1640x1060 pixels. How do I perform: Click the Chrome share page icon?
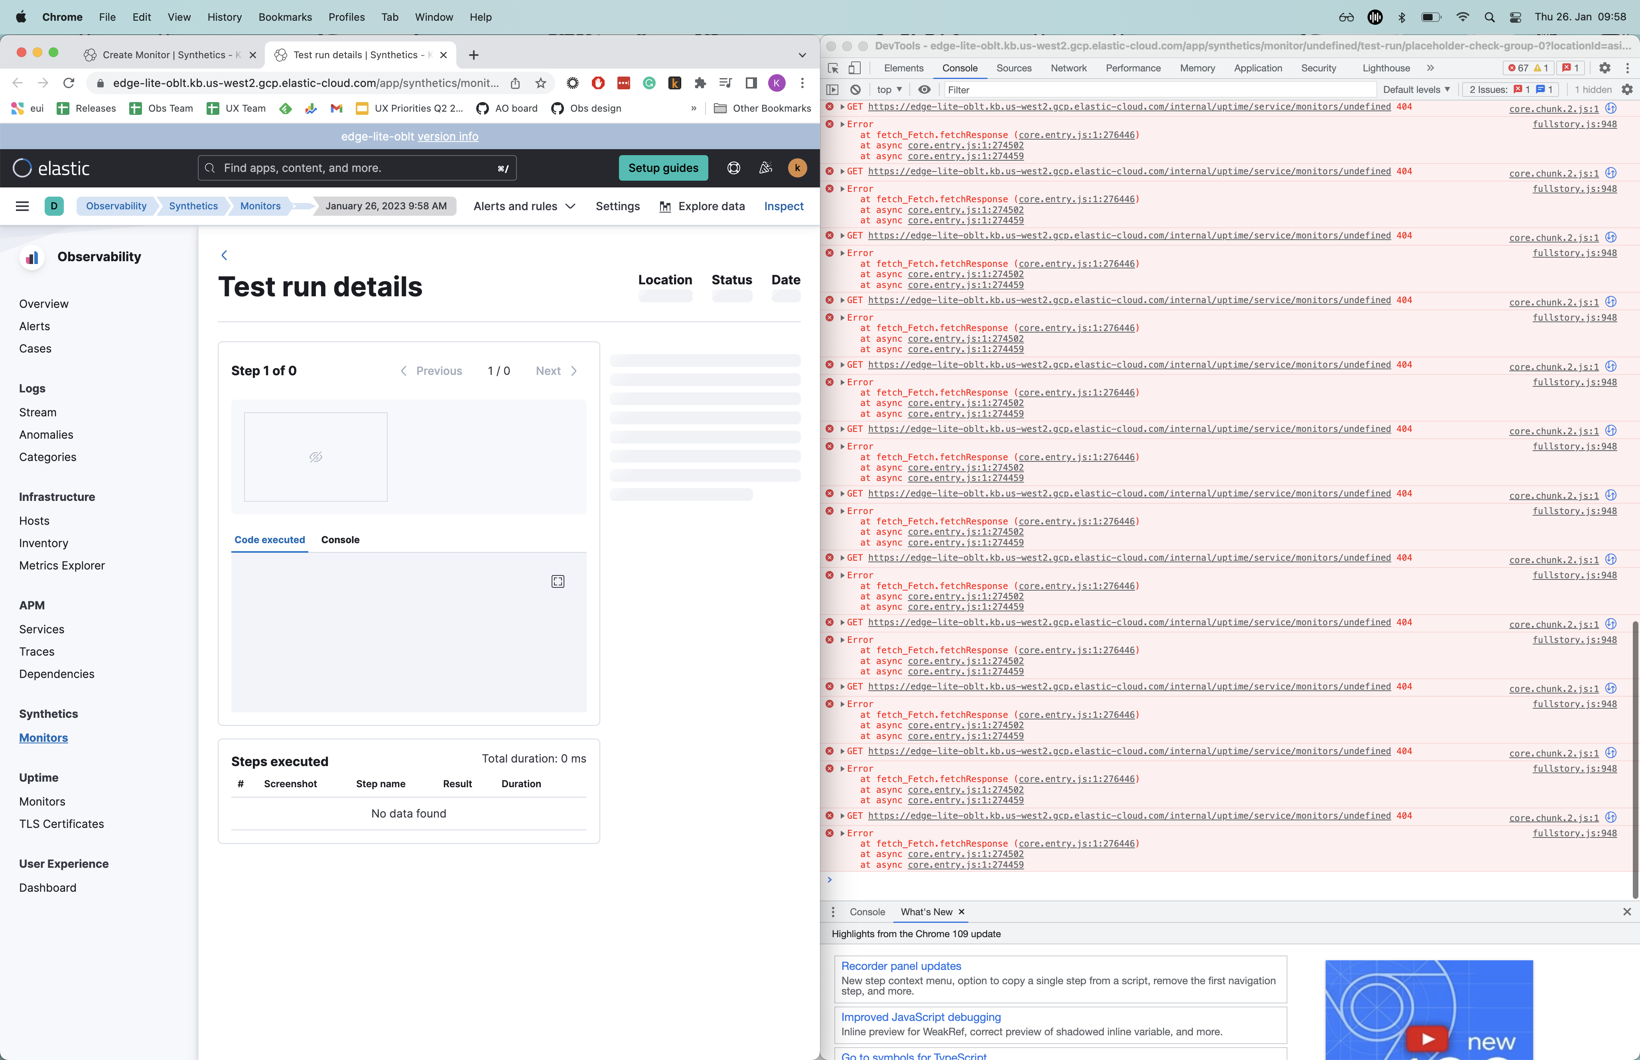click(515, 83)
